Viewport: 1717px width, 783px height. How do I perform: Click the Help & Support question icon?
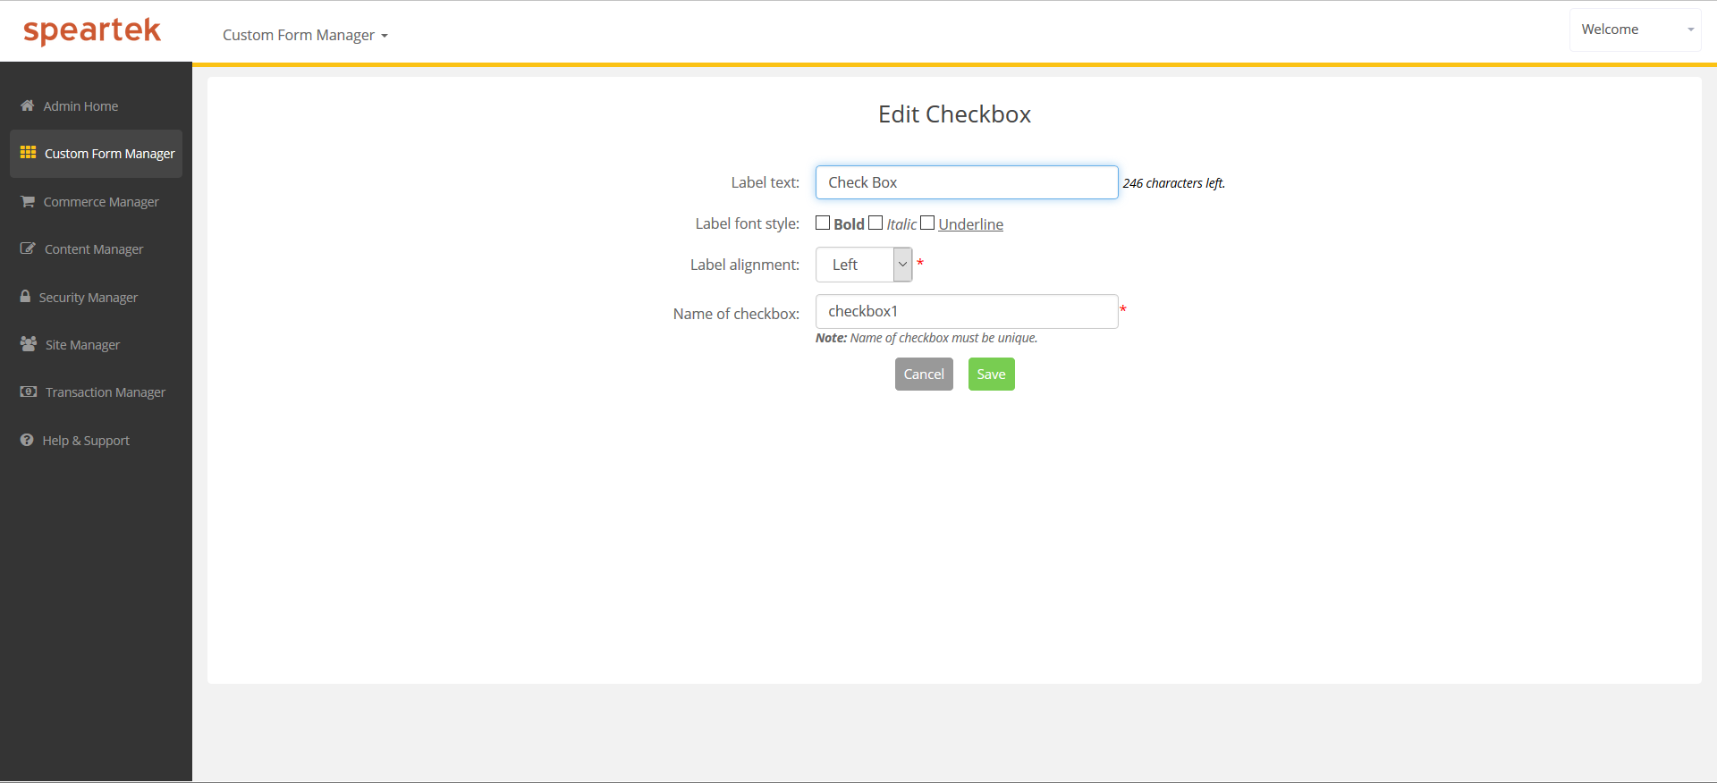pos(27,440)
